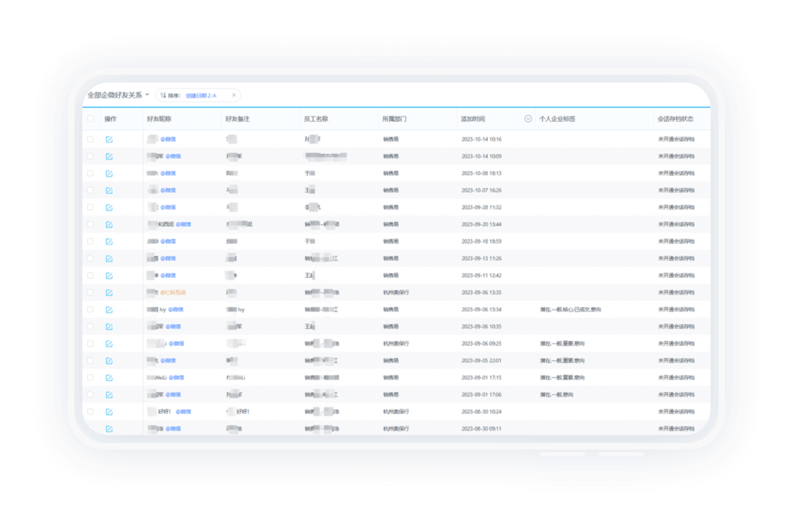Check the box for 2023-10-14 10:09 row
Image resolution: width=793 pixels, height=524 pixels.
91,156
